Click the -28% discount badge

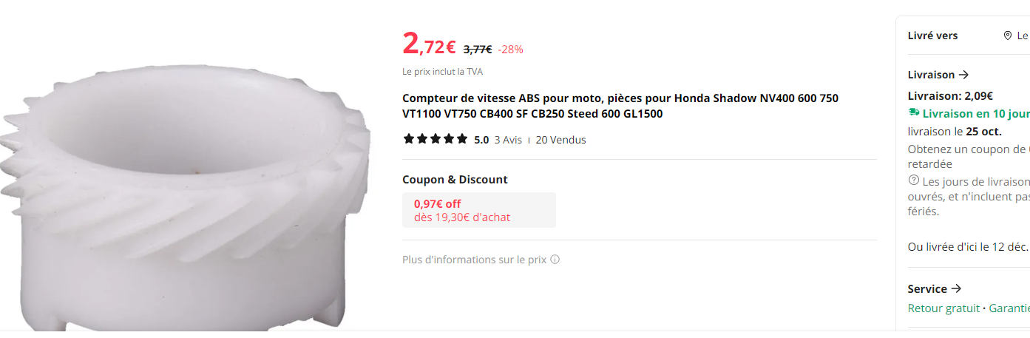coord(510,50)
